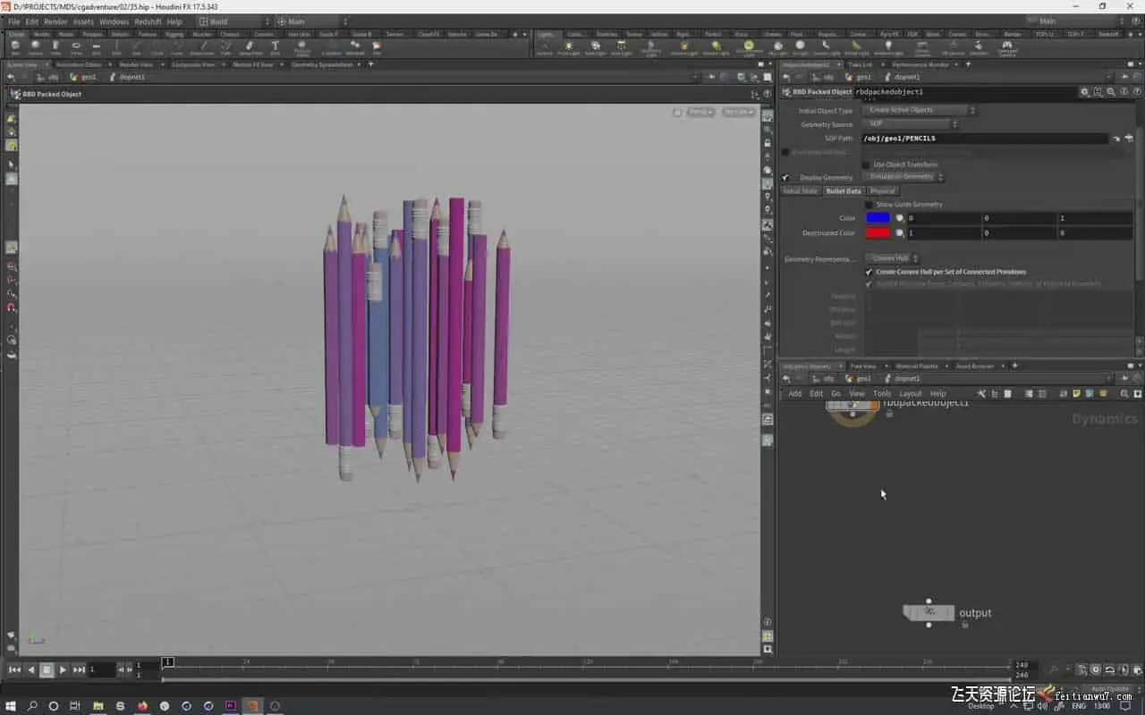Select the File shelf tool
1145x715 pixels.
[x=377, y=47]
